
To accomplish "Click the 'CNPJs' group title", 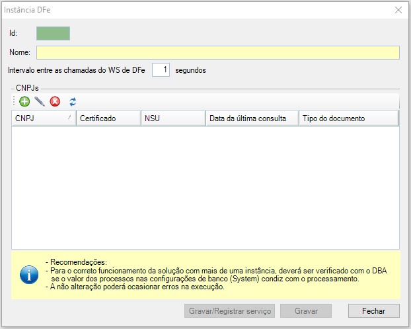I will point(27,88).
